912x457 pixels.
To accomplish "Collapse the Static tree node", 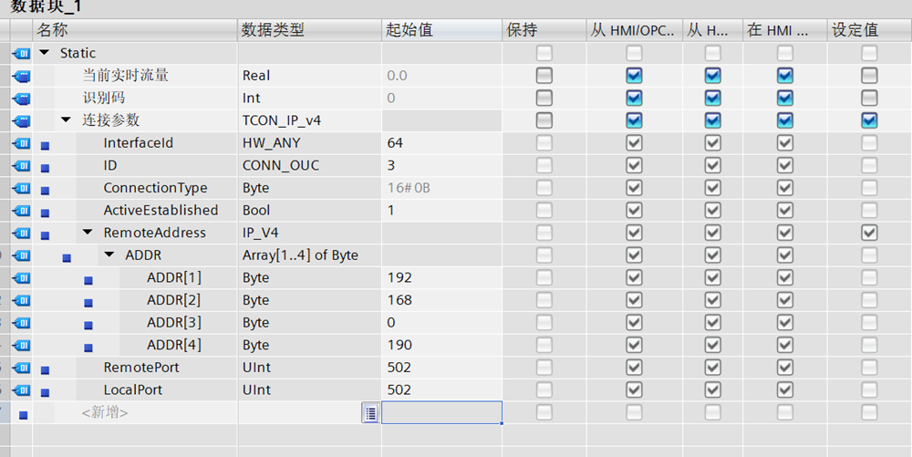I will point(45,54).
